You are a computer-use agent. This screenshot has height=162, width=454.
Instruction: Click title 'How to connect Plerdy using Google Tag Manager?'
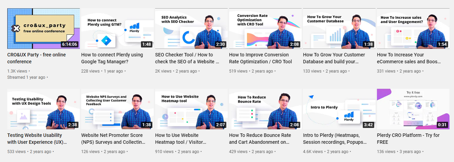coord(112,58)
